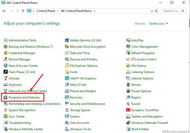The height and width of the screenshot is (133, 190).
Task: Open the Power Options link
Action: (141, 91)
